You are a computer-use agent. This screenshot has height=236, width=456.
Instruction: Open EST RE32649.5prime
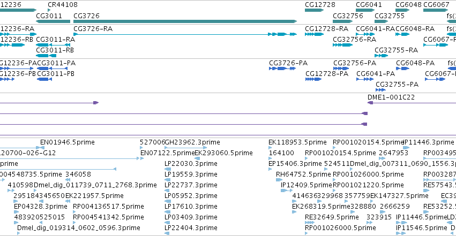tap(332, 217)
